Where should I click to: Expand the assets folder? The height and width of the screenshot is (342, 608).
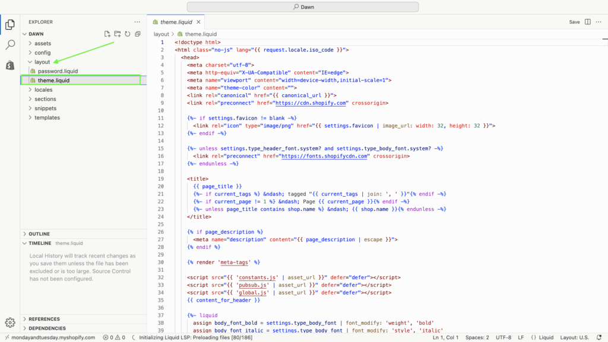click(x=30, y=43)
